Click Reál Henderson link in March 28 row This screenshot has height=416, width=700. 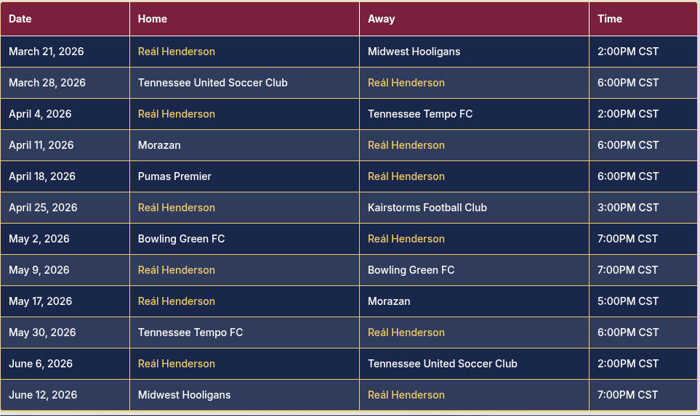click(406, 83)
